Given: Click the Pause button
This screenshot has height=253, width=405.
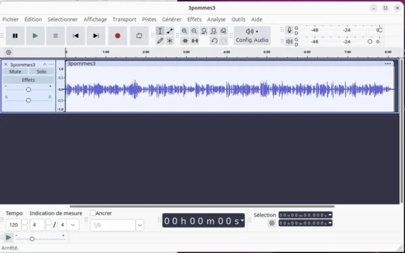Looking at the screenshot, I should pyautogui.click(x=15, y=36).
